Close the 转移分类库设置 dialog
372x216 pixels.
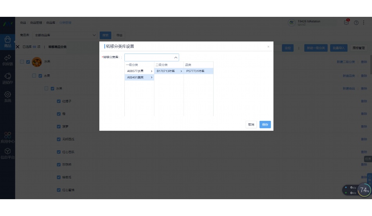pyautogui.click(x=268, y=47)
